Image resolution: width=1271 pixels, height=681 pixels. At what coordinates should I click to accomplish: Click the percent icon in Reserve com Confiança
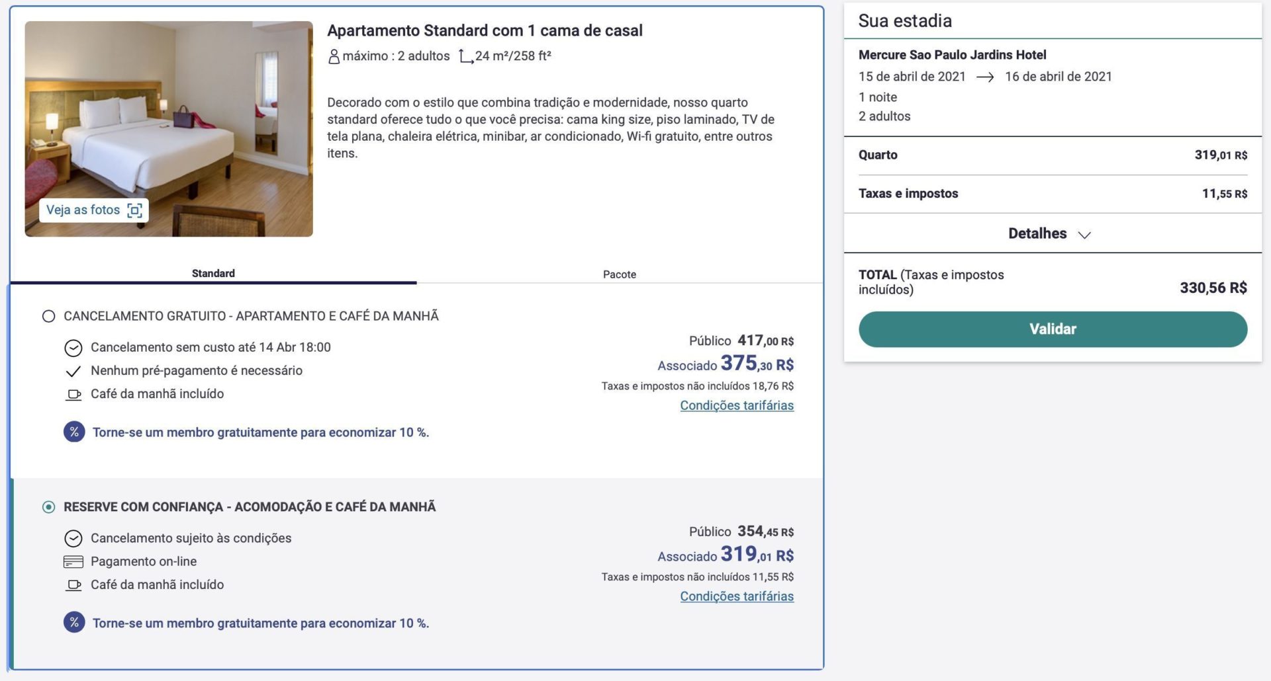tap(74, 623)
